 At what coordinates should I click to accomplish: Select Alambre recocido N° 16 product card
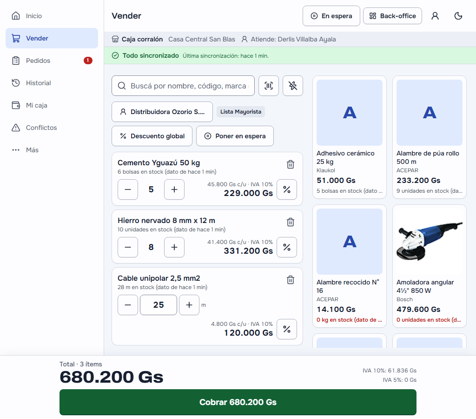(x=350, y=266)
